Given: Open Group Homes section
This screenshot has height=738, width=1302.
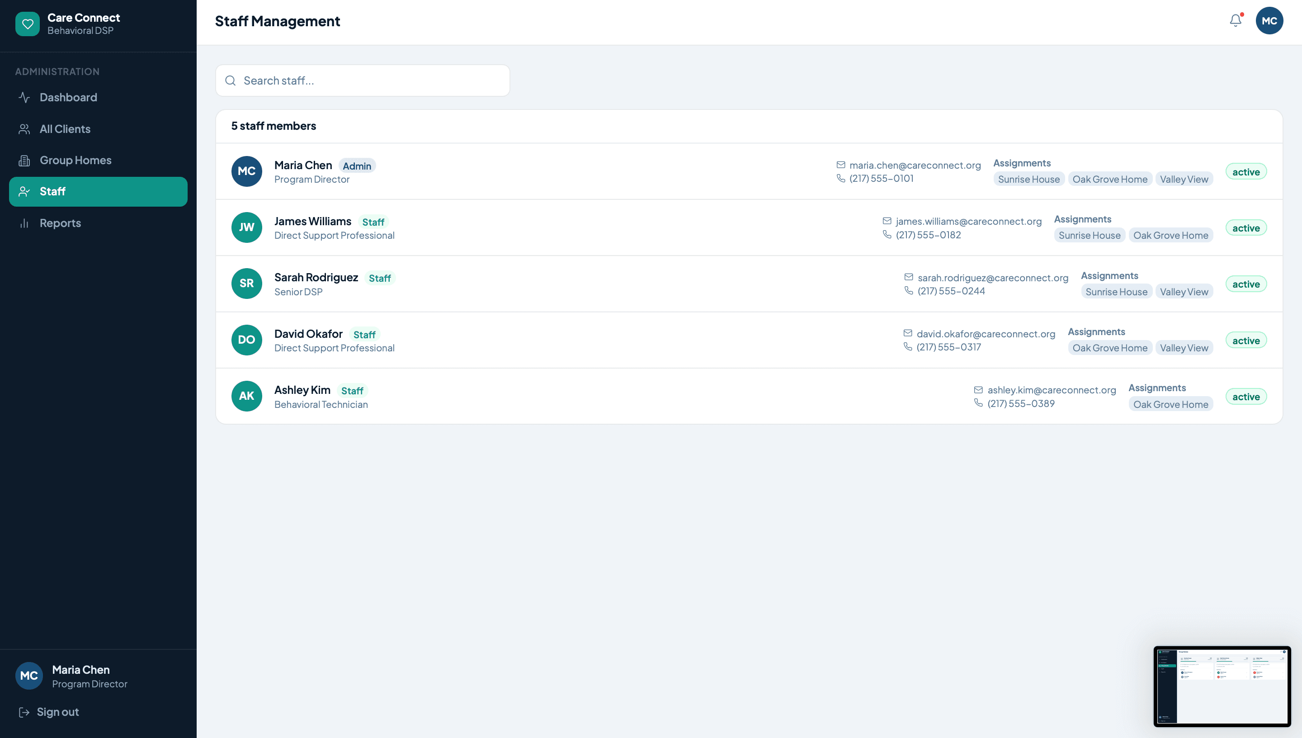Looking at the screenshot, I should pyautogui.click(x=98, y=160).
